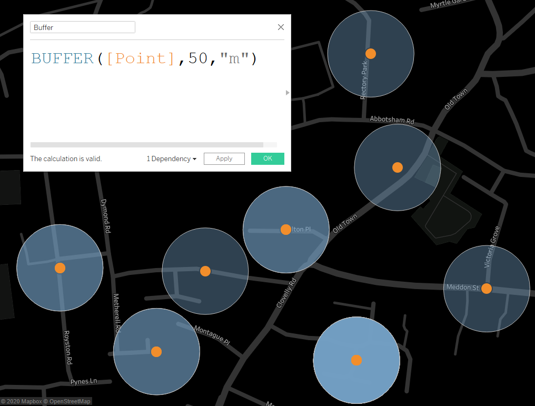Image resolution: width=535 pixels, height=406 pixels.
Task: Select the orange point inside the lightest blue circle
Action: point(356,360)
